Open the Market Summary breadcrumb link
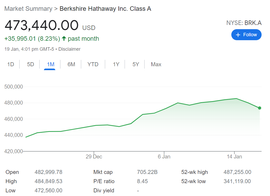This screenshot has height=196, width=270. (28, 9)
